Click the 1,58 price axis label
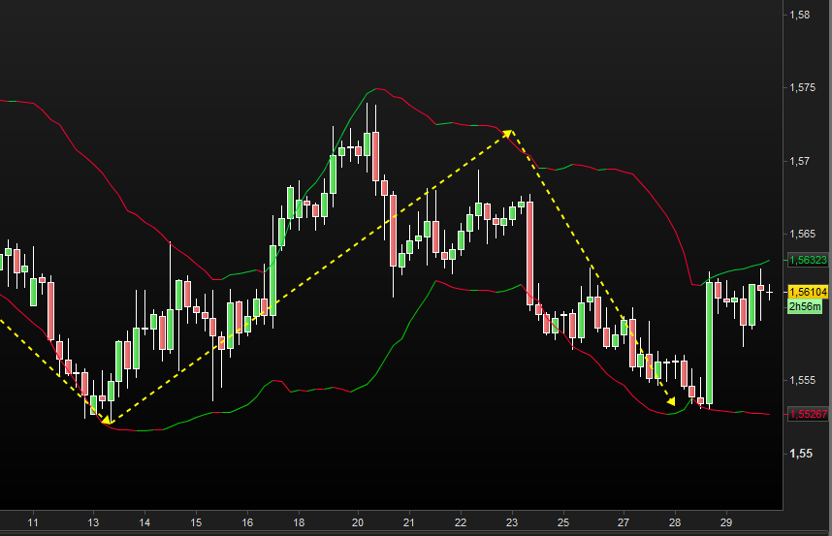Image resolution: width=832 pixels, height=536 pixels. pyautogui.click(x=800, y=15)
